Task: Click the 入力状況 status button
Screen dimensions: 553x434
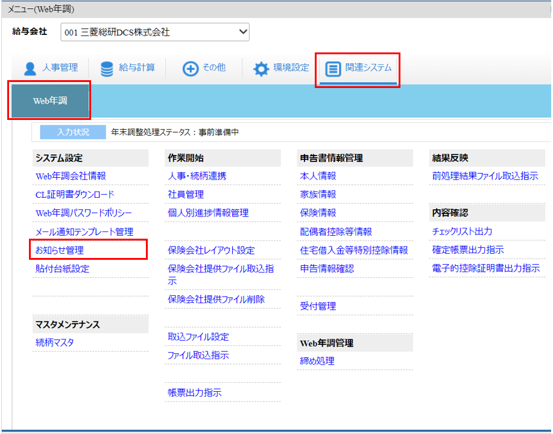Action: pos(73,132)
